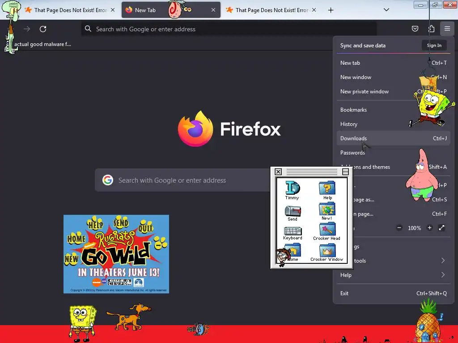Open Bookmarks menu entry
This screenshot has width=458, height=343.
click(393, 110)
